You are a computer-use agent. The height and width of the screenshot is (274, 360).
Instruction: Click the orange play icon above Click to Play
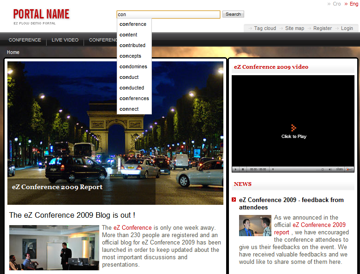(x=294, y=128)
